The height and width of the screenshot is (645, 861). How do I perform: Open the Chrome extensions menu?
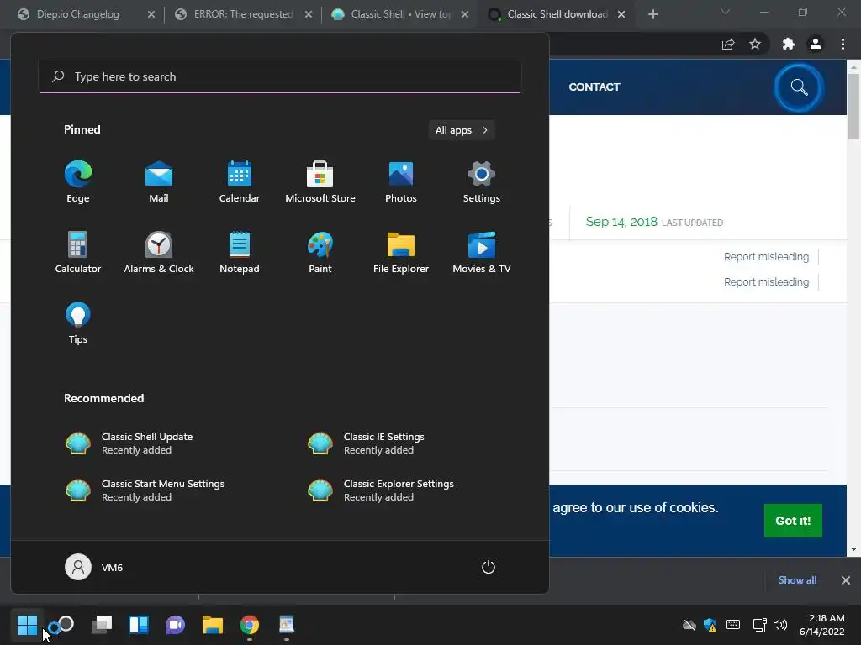pos(789,45)
